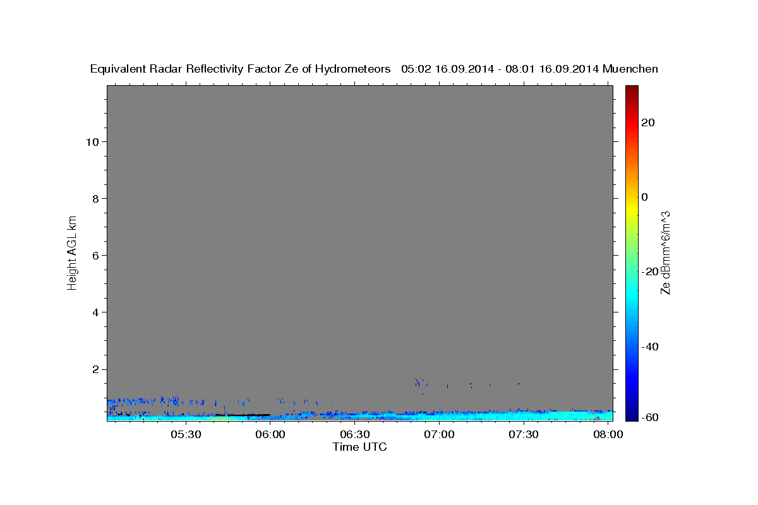Click the 07:00 time tick label
Viewport: 758px width, 505px height.
[440, 434]
